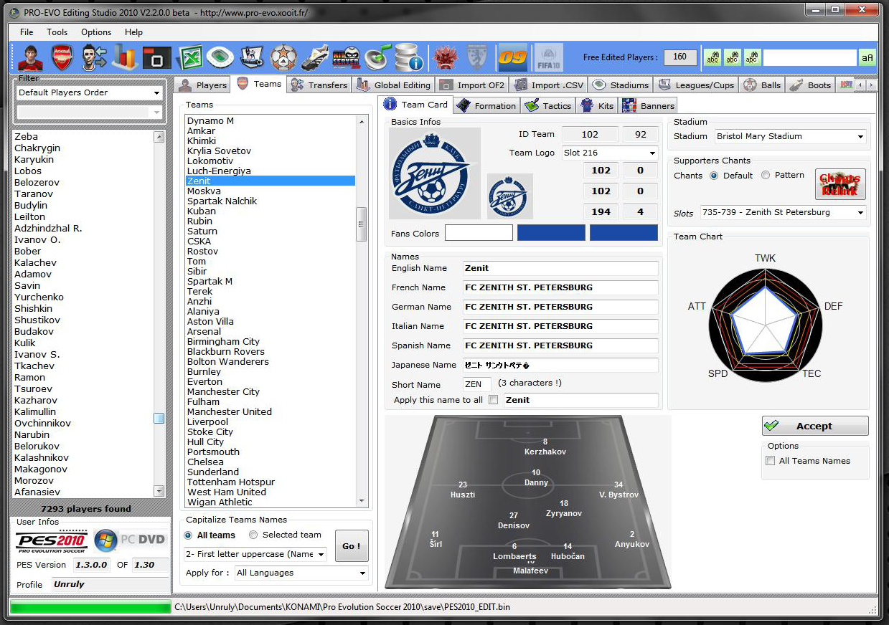Choose the Selected team radio option
The width and height of the screenshot is (889, 625).
click(x=253, y=535)
